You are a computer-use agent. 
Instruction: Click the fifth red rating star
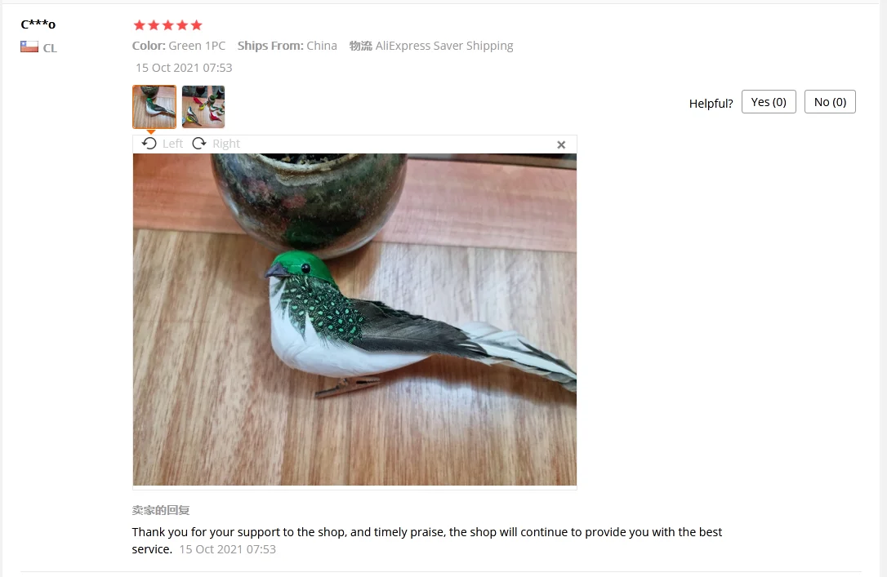click(196, 24)
